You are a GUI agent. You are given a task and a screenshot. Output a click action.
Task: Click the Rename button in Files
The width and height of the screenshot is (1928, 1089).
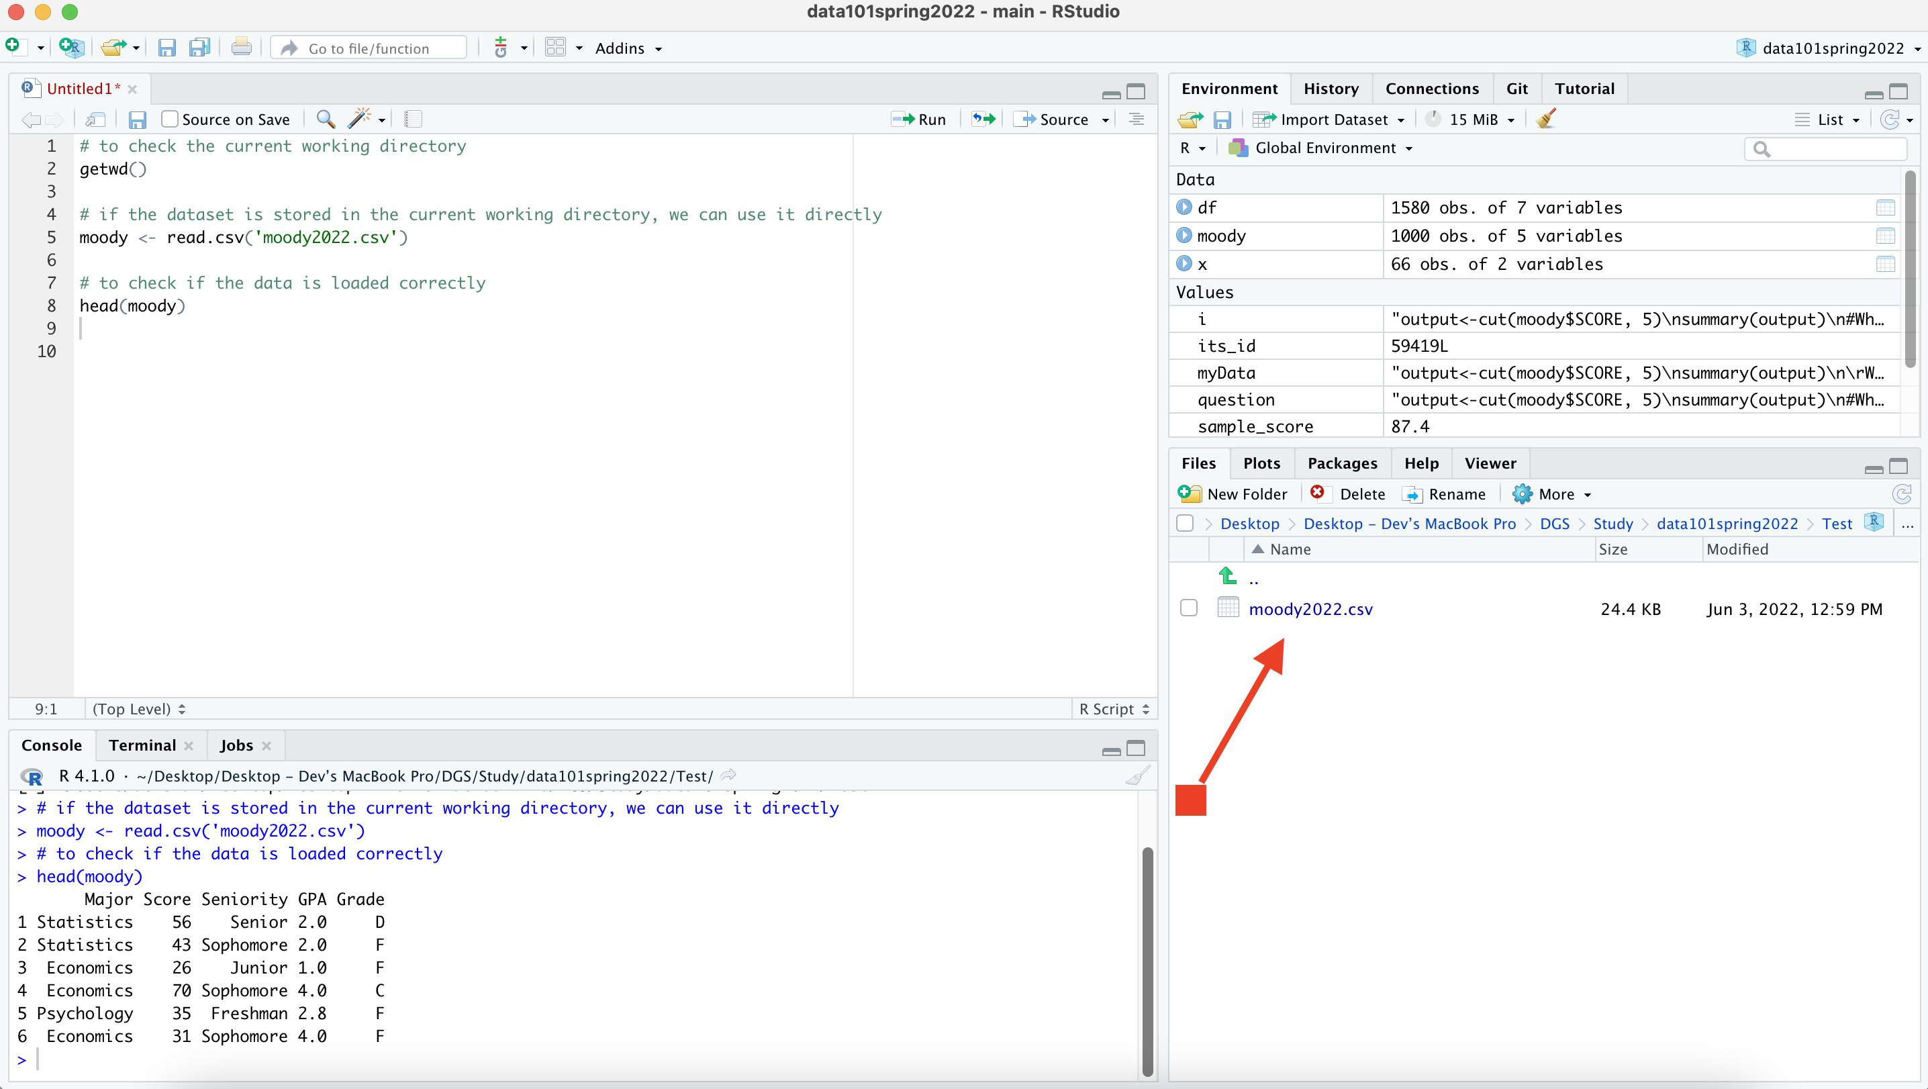(x=1445, y=494)
